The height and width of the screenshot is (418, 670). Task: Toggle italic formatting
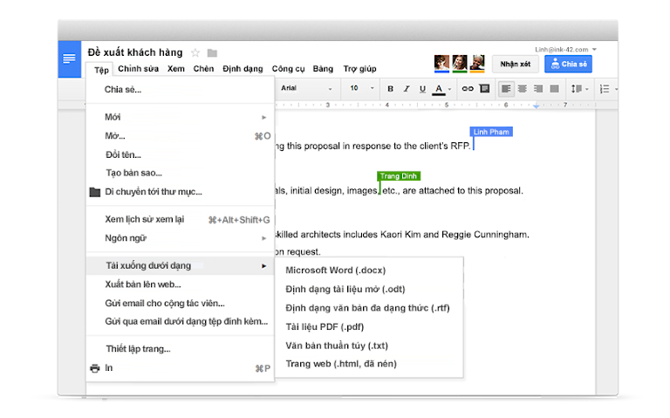click(407, 88)
